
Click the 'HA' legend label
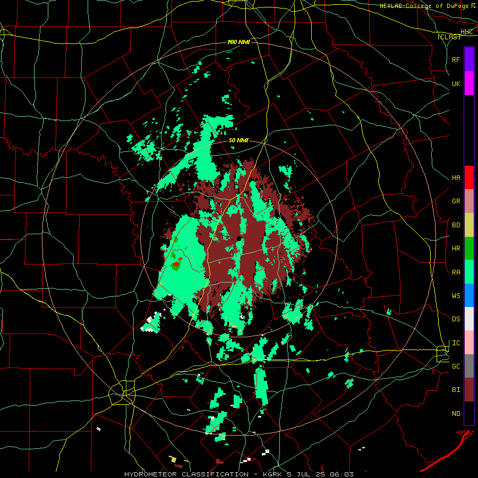coord(456,177)
